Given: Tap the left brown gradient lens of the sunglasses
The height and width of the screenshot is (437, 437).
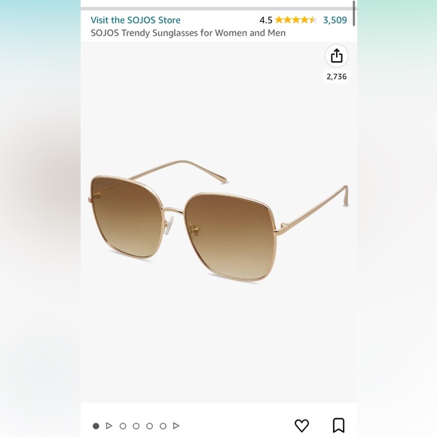Looking at the screenshot, I should (127, 216).
